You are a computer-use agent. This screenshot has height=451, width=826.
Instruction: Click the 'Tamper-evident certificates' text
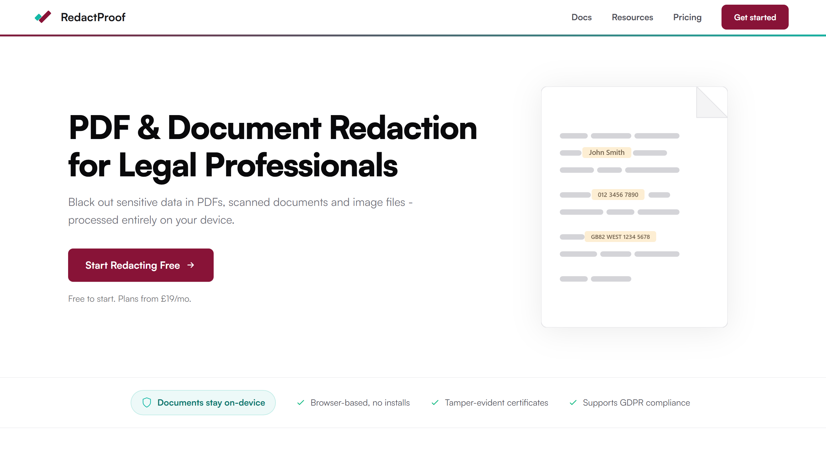496,402
